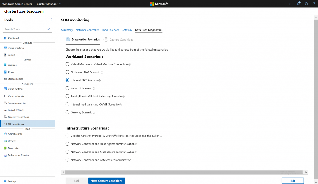Click the Servers icon in sidebar
Screen dimensions: 318x184
[x=5, y=55]
